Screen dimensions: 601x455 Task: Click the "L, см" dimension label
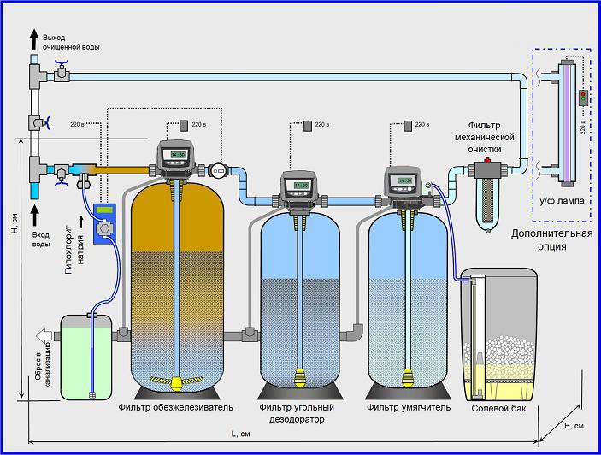pyautogui.click(x=240, y=434)
